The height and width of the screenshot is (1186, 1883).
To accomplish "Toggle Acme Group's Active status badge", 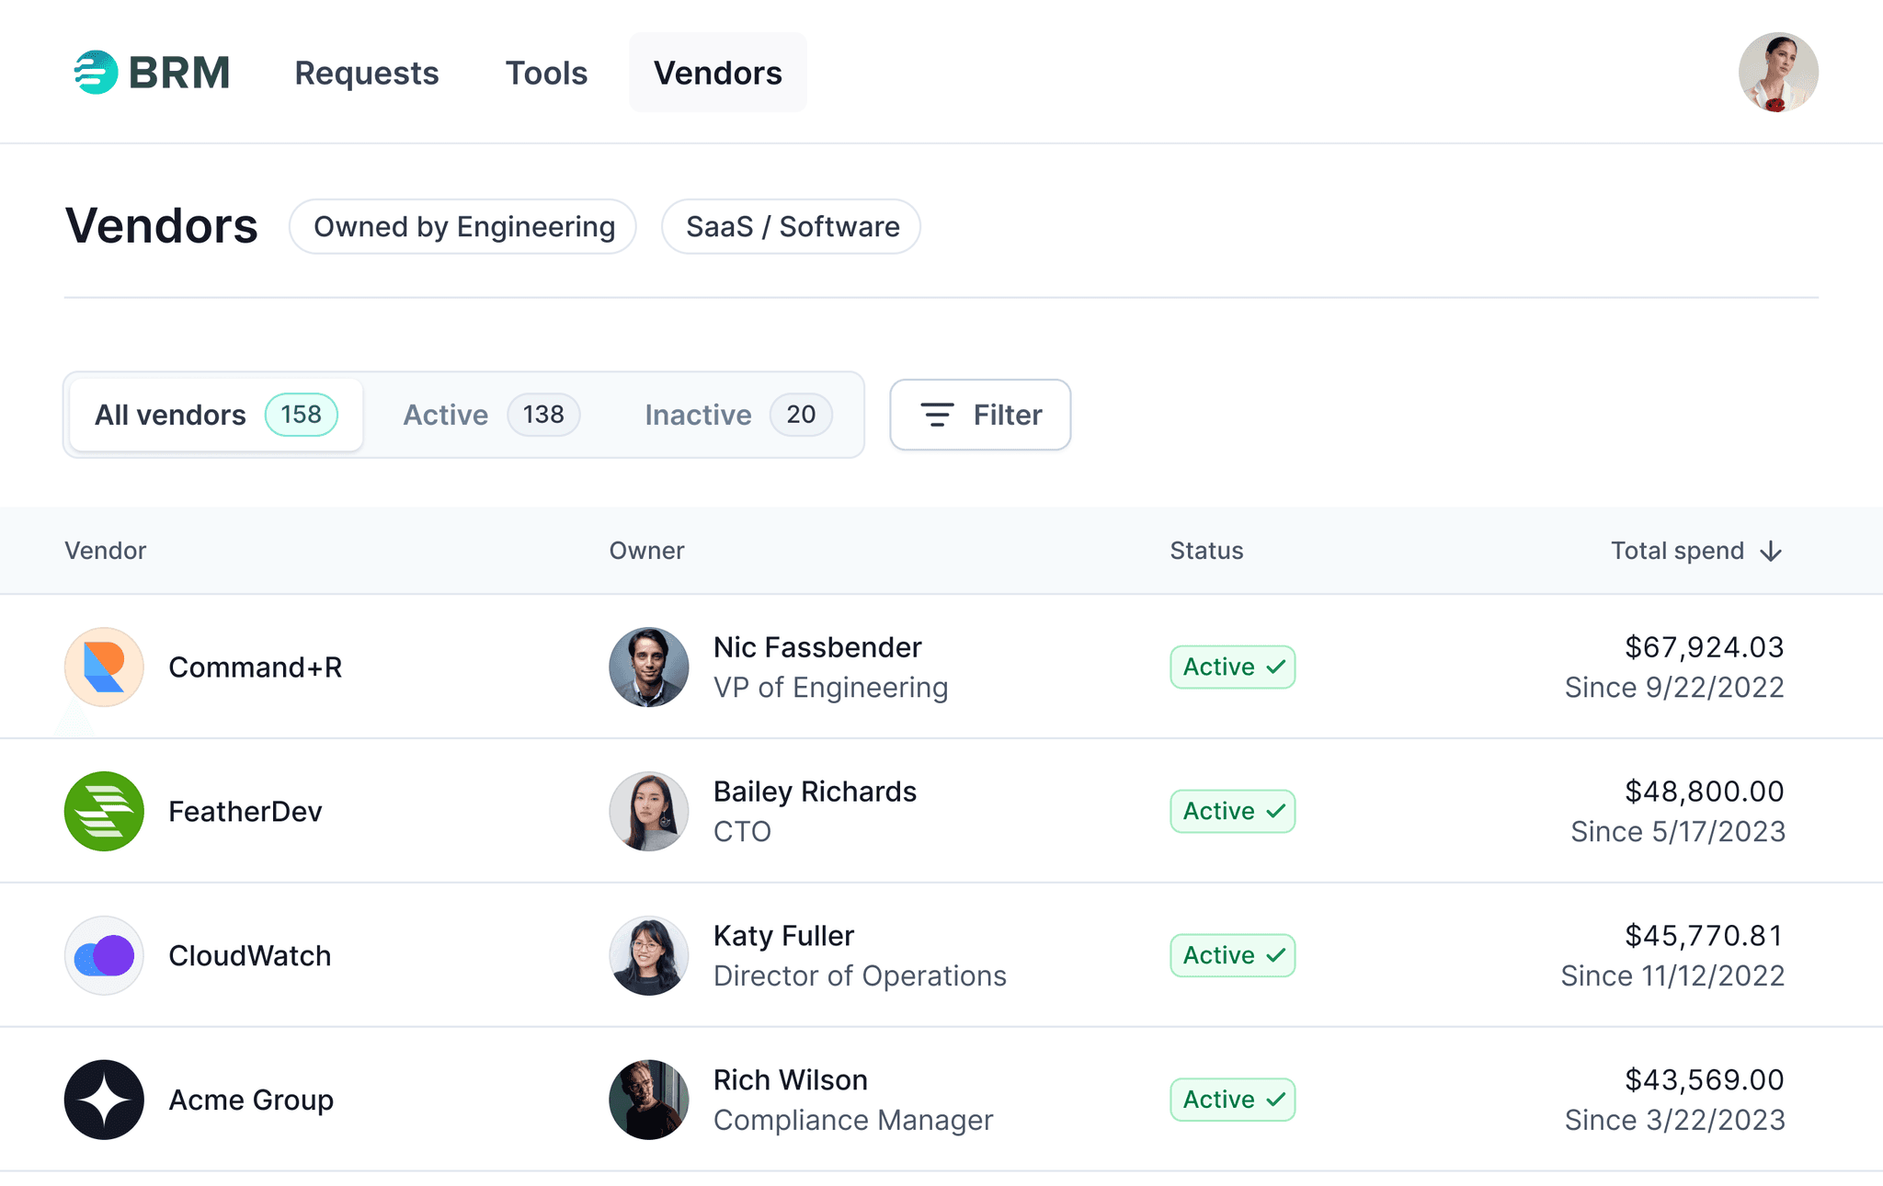I will 1232,1100.
